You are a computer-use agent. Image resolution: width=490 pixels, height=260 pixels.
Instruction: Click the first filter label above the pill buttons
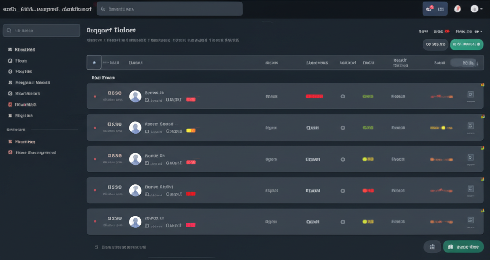[423, 32]
